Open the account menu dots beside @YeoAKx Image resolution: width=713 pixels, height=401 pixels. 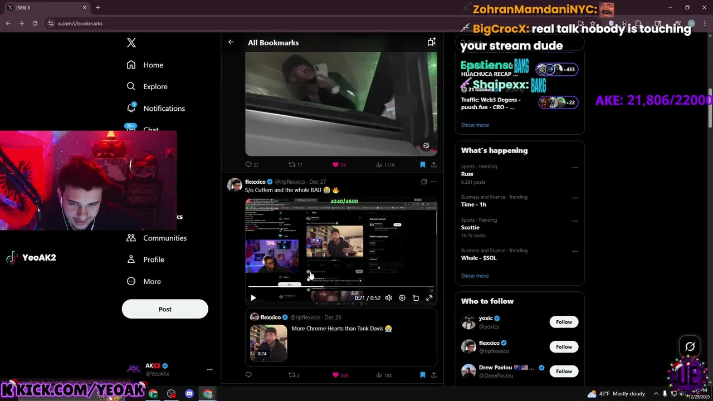coord(209,369)
